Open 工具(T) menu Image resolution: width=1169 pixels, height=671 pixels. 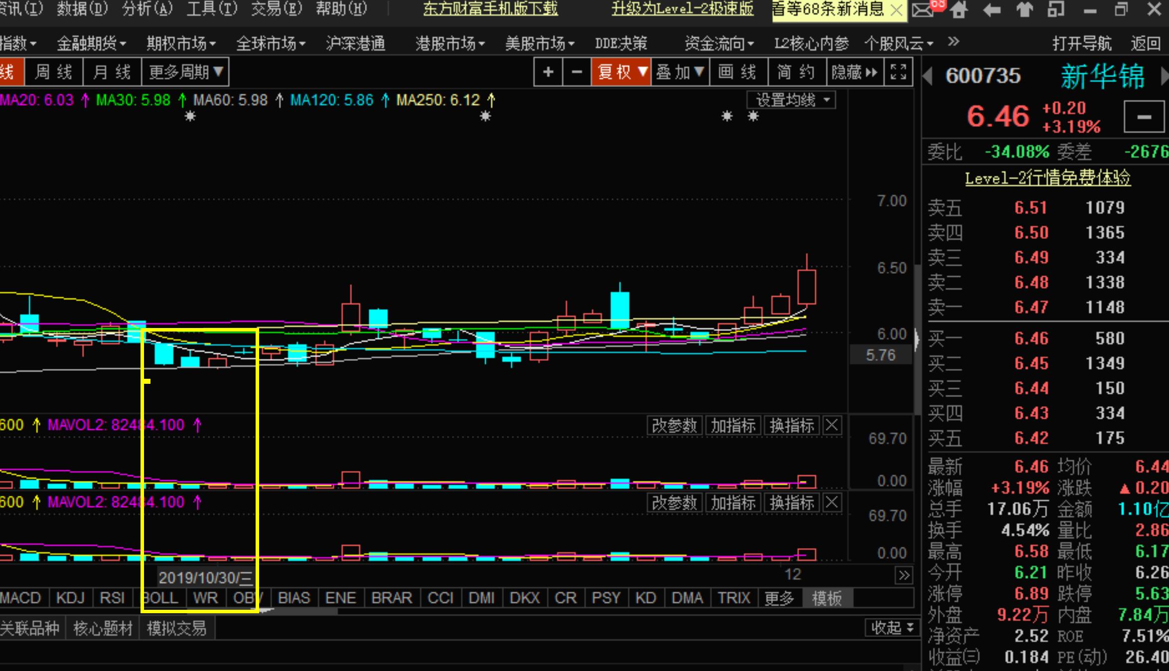(x=212, y=8)
